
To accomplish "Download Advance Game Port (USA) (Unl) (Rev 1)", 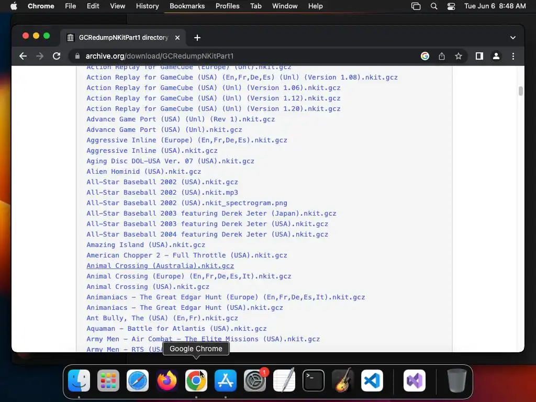I will (181, 119).
